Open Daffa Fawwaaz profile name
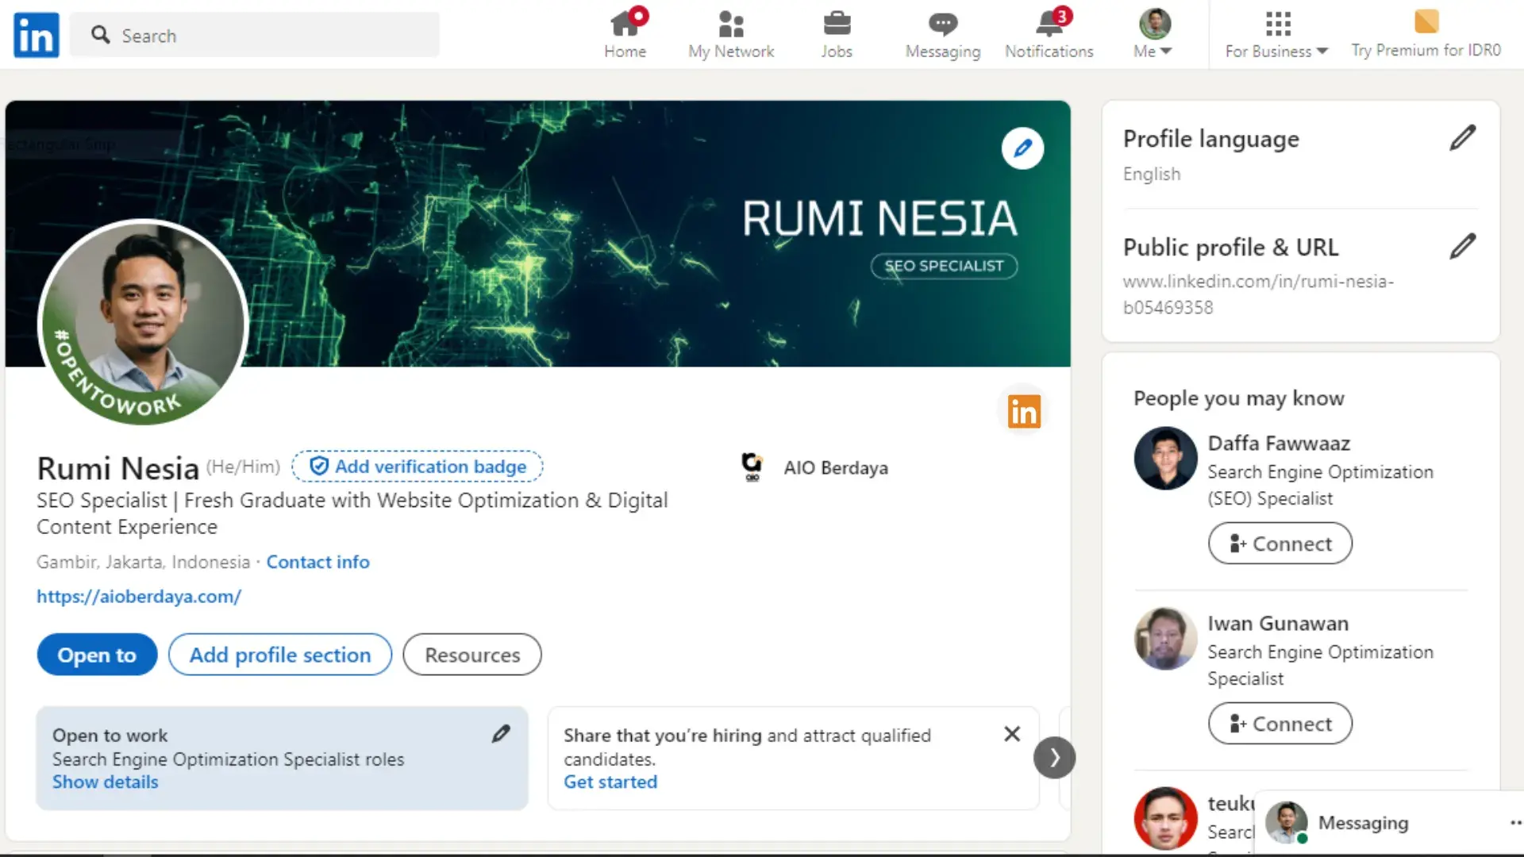This screenshot has width=1524, height=857. point(1279,444)
